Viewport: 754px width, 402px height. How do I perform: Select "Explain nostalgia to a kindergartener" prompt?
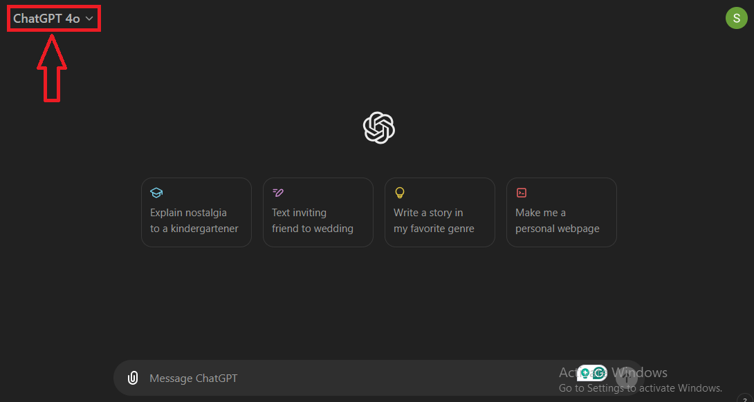click(x=196, y=212)
